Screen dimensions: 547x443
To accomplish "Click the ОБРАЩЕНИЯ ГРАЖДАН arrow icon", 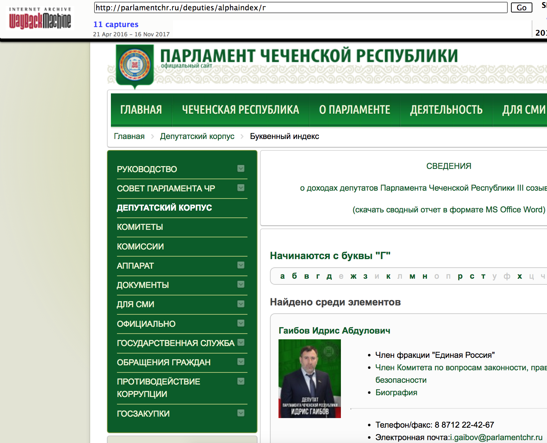I will [241, 362].
